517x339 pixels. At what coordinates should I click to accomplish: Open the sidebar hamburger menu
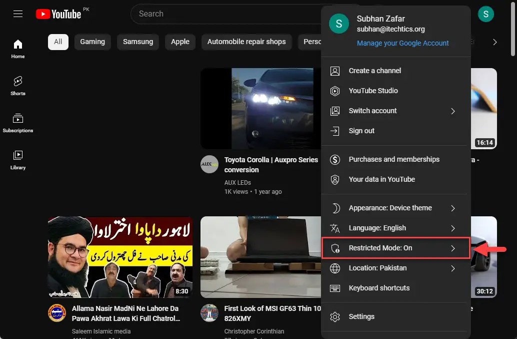click(17, 14)
